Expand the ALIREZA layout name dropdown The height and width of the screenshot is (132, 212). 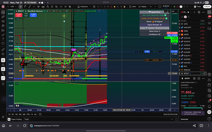coord(171,7)
